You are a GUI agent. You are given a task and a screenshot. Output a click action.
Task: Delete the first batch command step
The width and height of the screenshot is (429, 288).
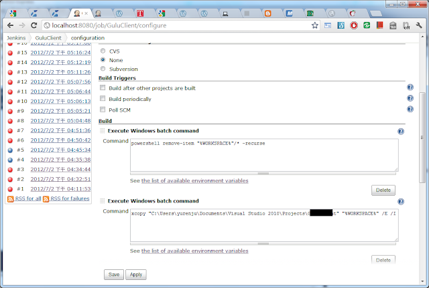[383, 190]
